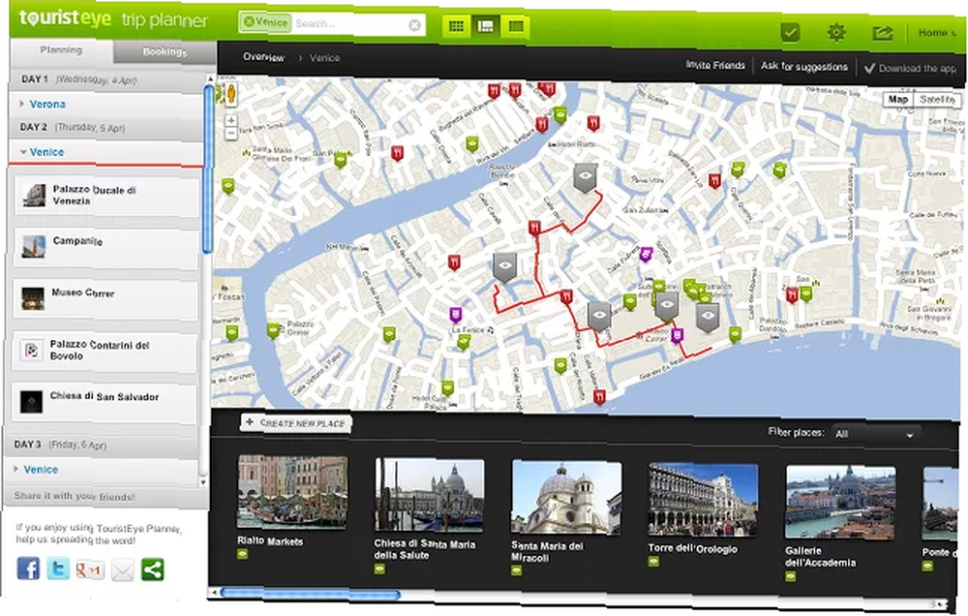Click Download the app link

pyautogui.click(x=911, y=69)
